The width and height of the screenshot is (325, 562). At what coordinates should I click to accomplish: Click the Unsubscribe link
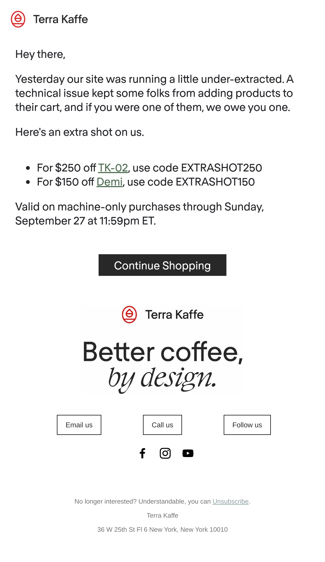[230, 501]
